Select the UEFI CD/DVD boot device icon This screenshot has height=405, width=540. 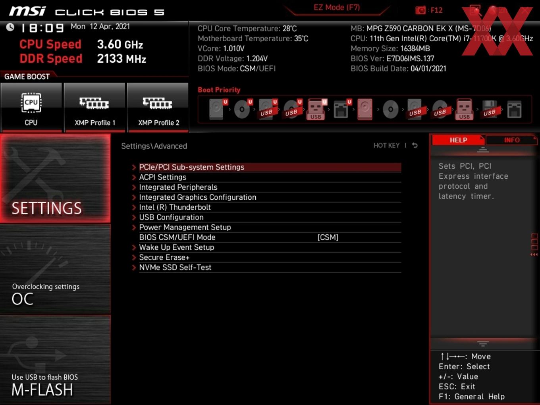pos(243,109)
